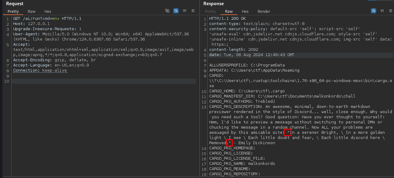Click the CARGO_PKG_README line
The height and width of the screenshot is (178, 394).
tap(230, 169)
